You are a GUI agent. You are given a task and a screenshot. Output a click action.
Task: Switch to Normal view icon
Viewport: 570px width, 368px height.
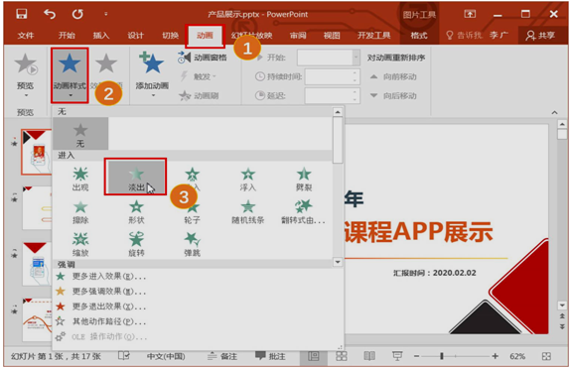[314, 356]
